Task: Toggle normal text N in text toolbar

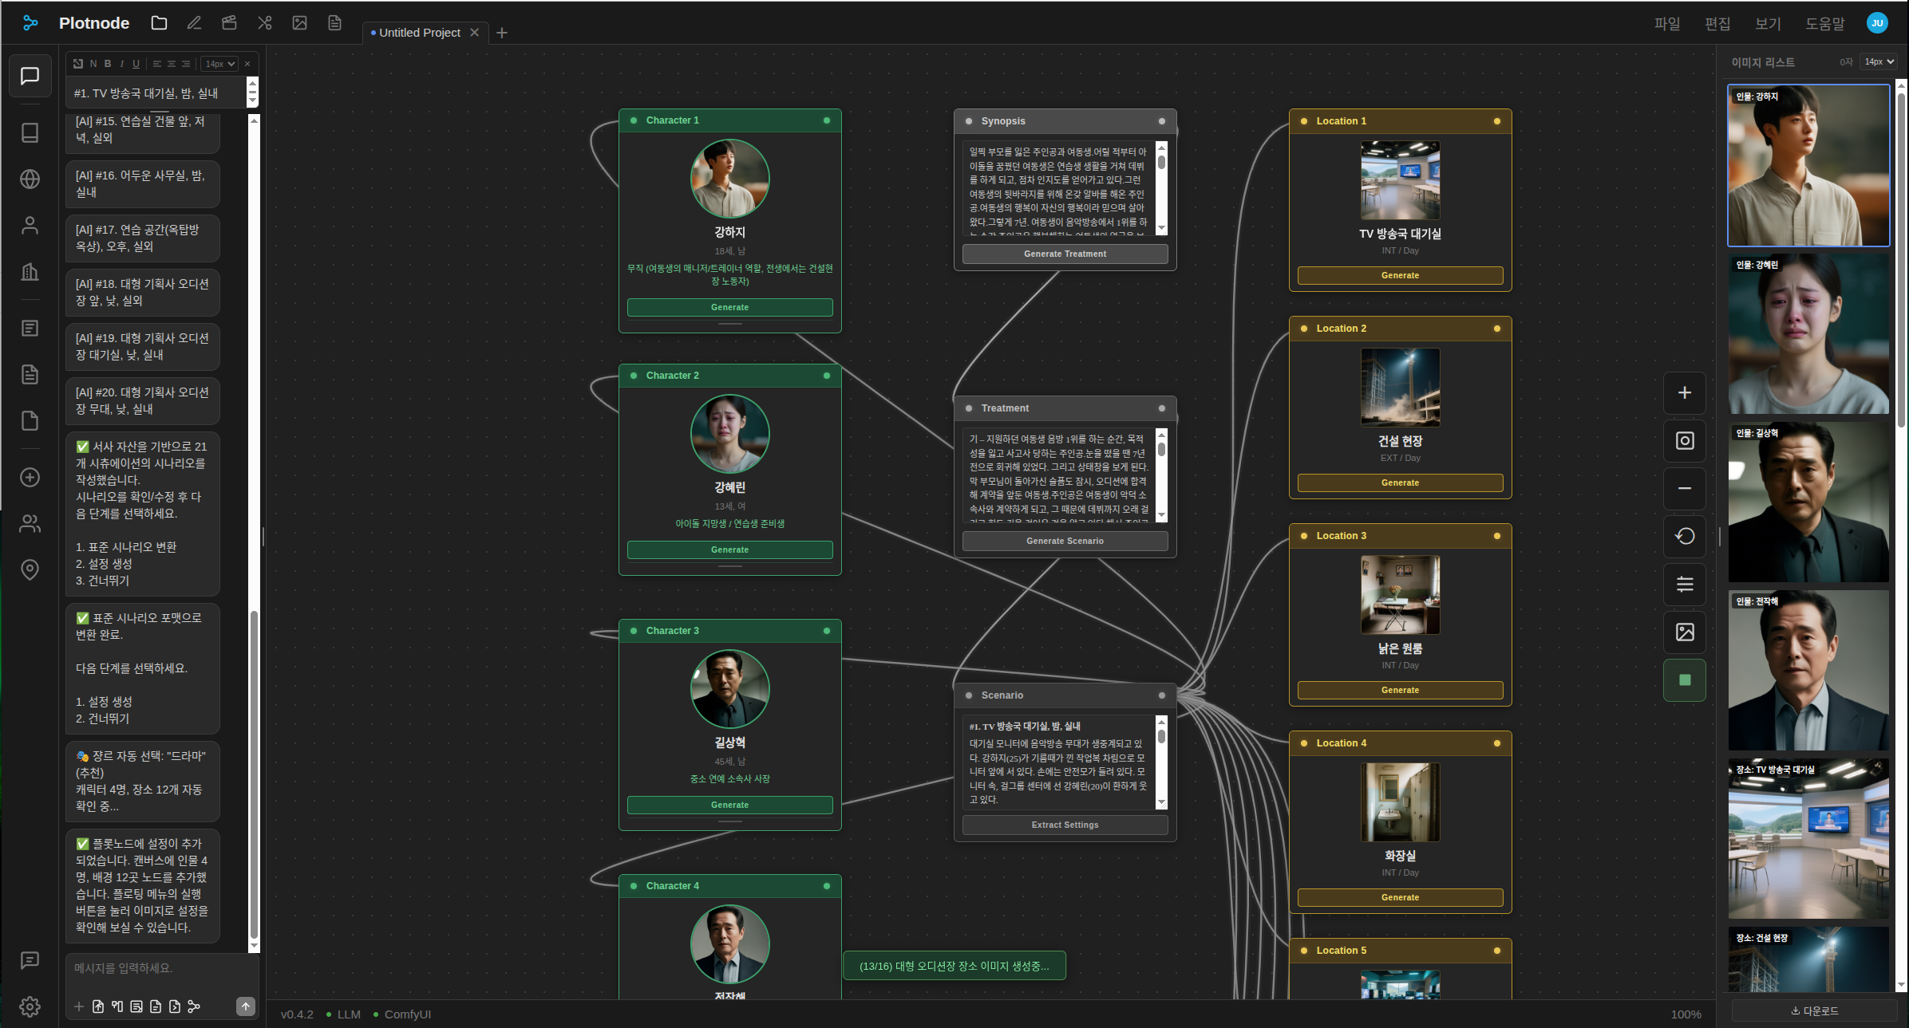Action: click(93, 64)
